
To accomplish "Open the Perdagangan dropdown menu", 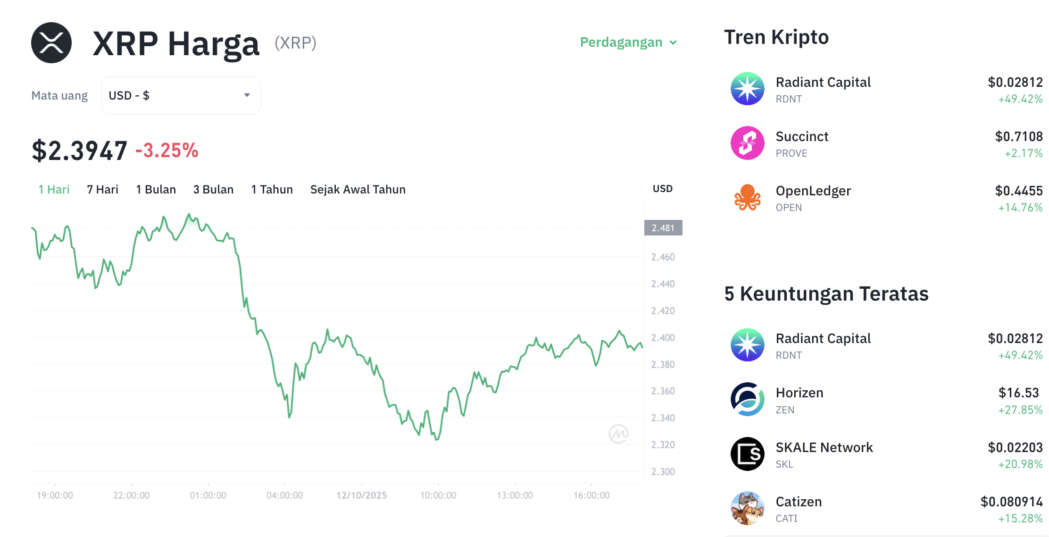I will coord(628,42).
